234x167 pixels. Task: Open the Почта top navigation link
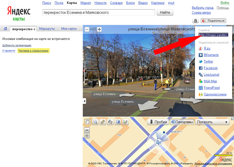point(59,3)
